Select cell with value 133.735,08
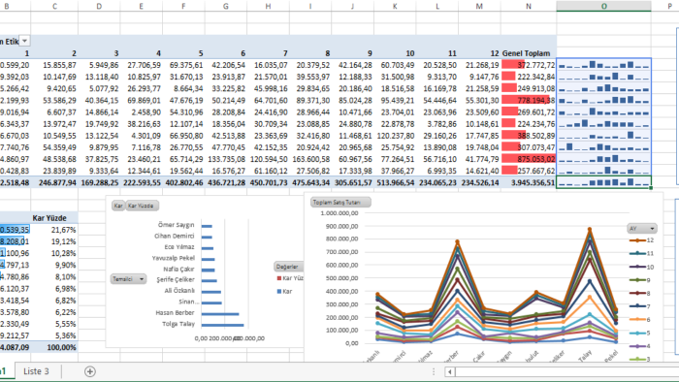This screenshot has width=679, height=382. tap(226, 159)
